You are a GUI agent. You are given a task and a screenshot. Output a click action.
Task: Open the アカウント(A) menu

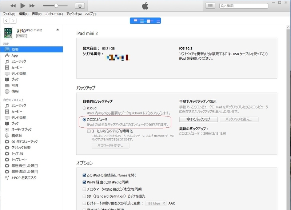click(x=74, y=14)
